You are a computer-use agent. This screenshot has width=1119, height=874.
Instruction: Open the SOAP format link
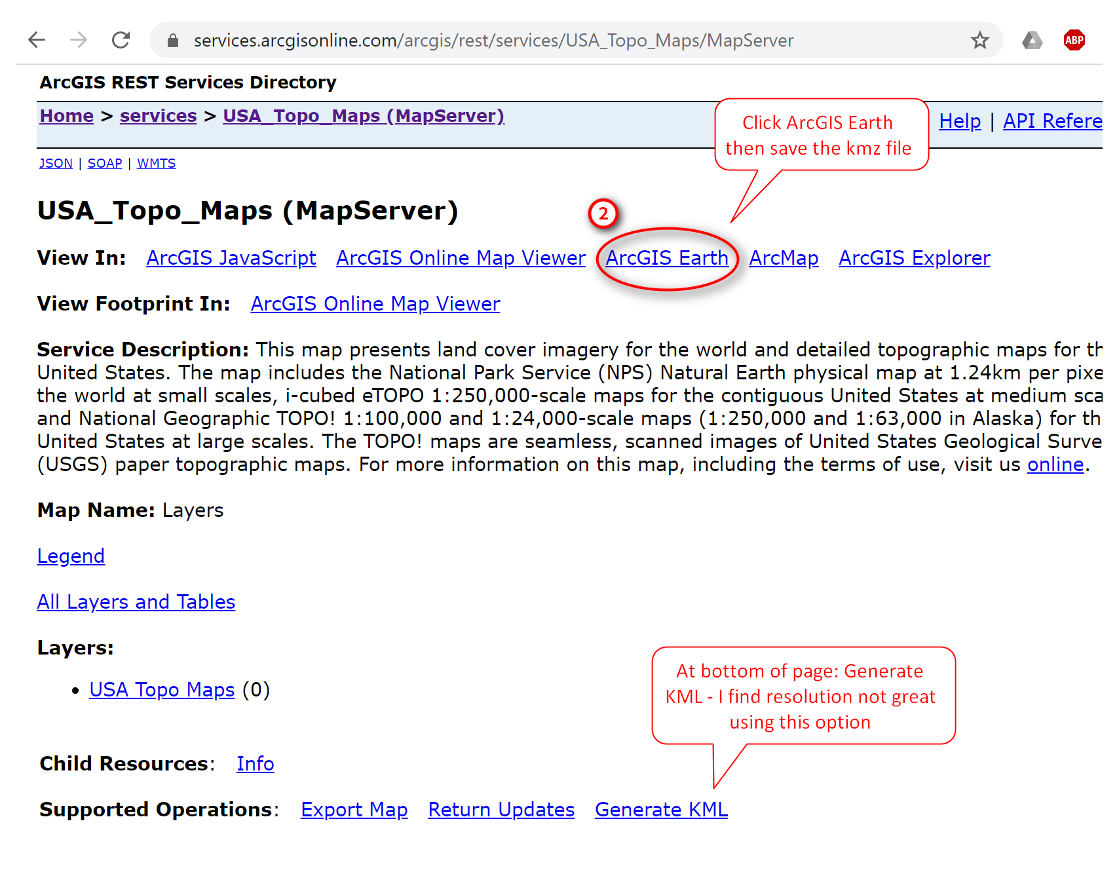coord(105,163)
